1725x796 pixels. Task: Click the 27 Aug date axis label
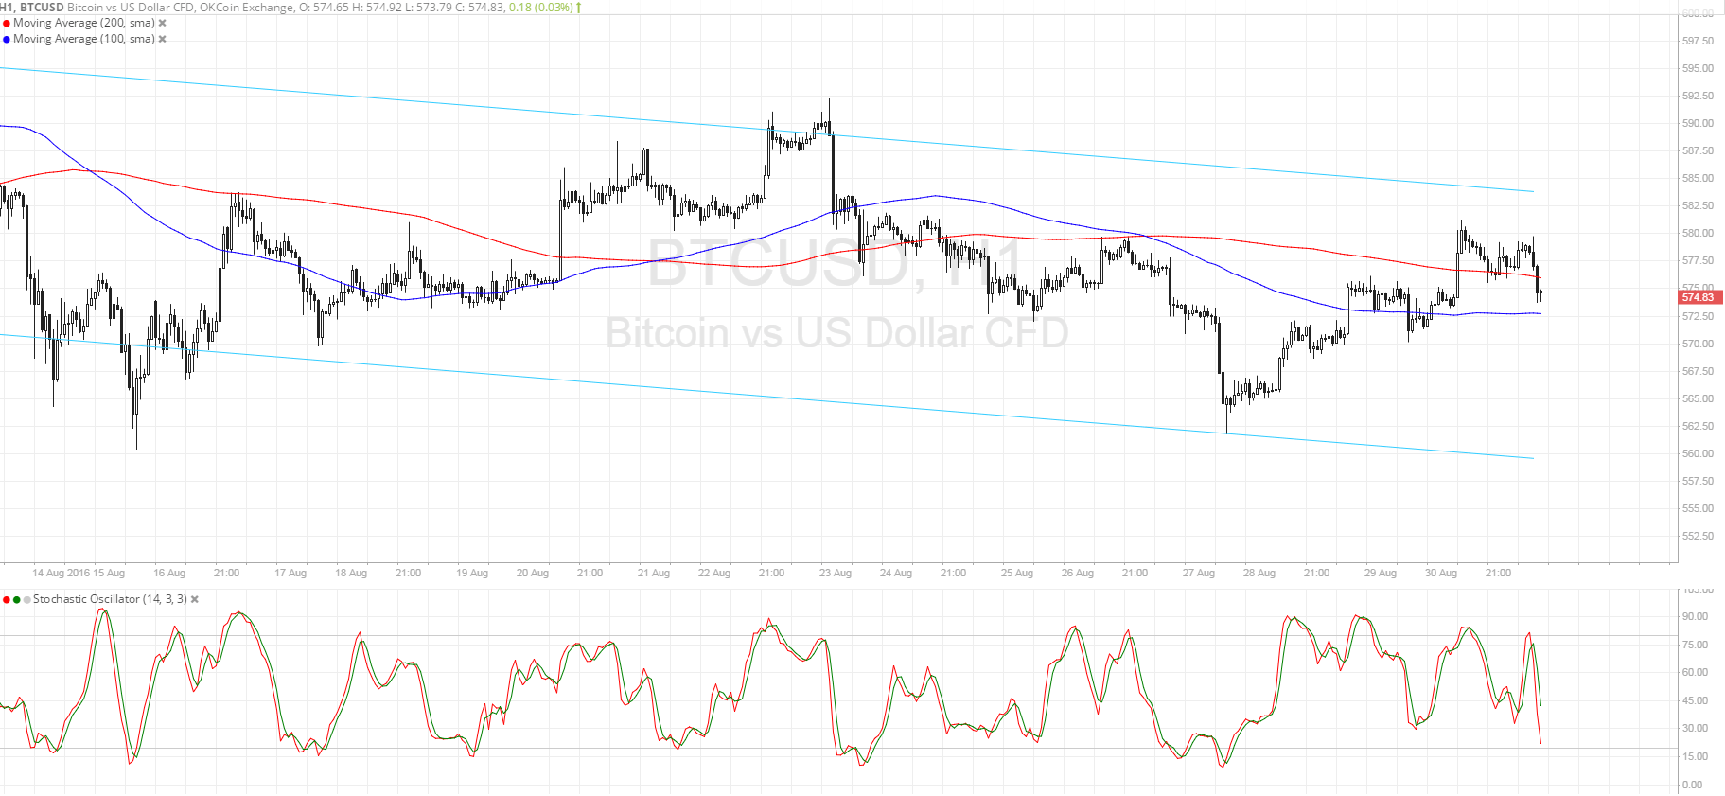(1199, 573)
